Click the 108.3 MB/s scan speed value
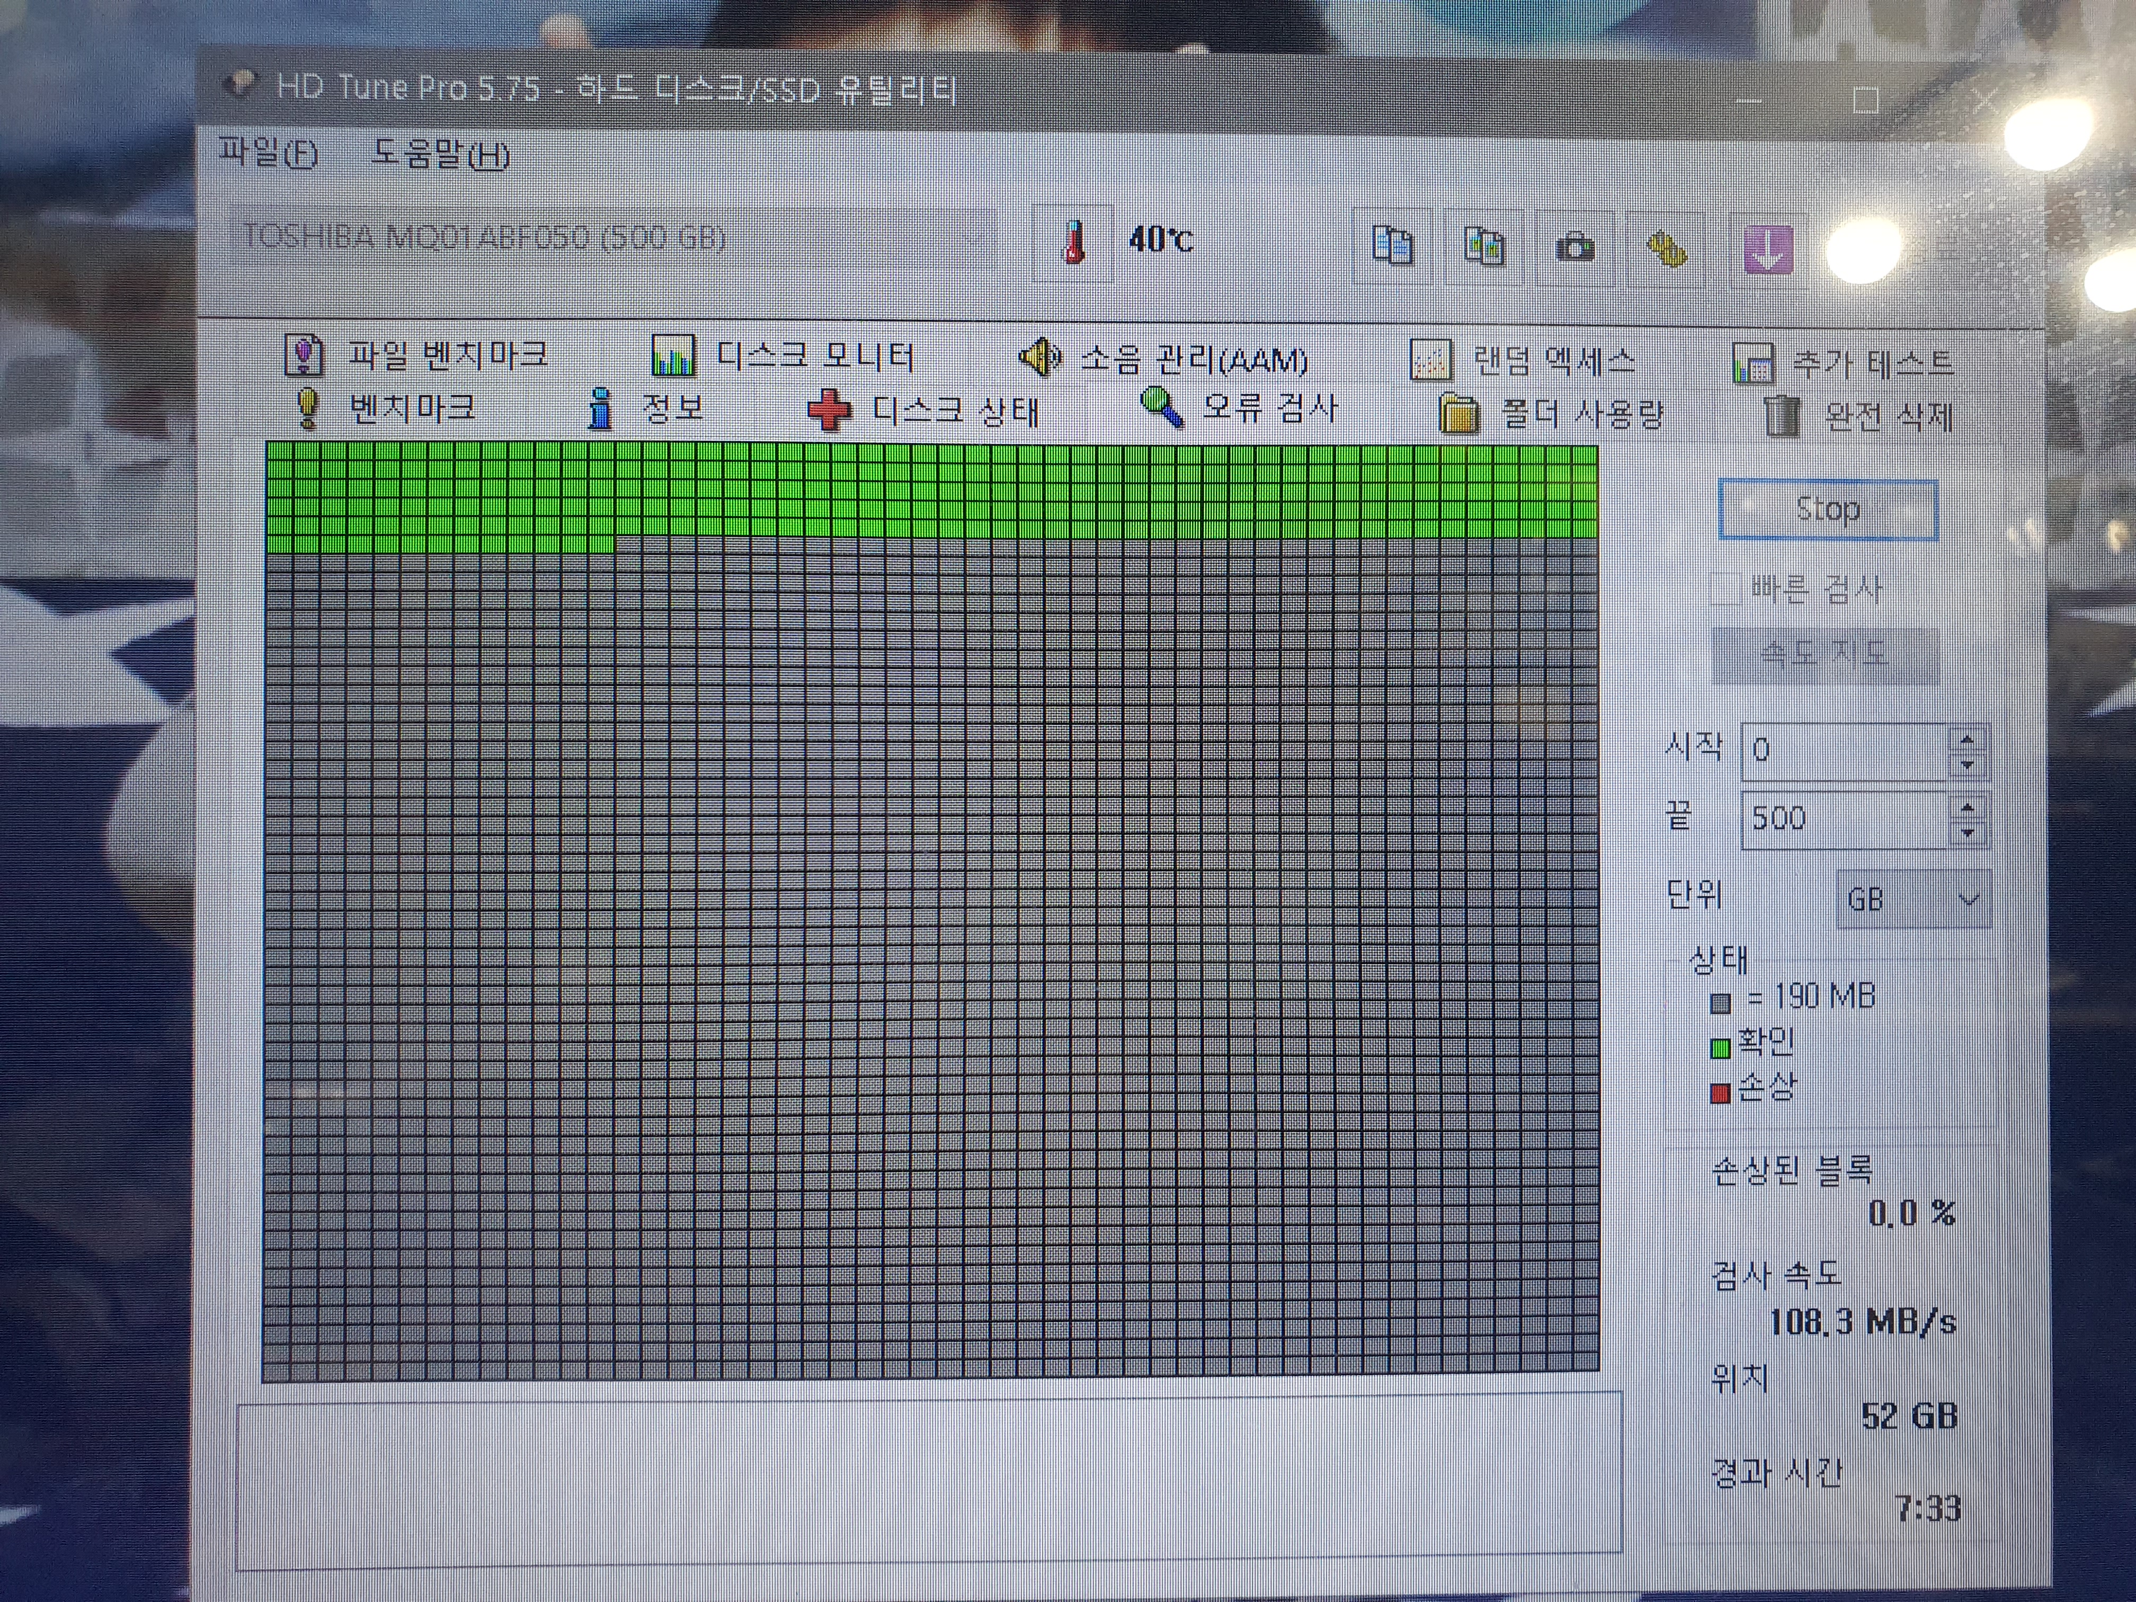 pyautogui.click(x=1862, y=1321)
